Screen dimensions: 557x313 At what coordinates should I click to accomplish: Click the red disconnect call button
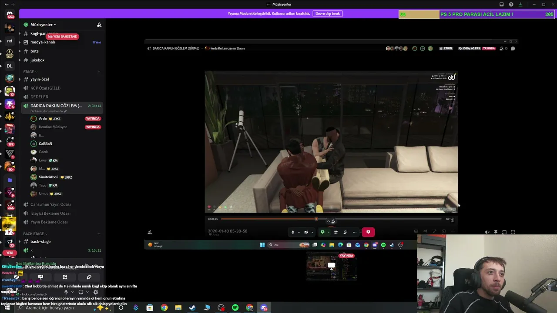pos(368,232)
